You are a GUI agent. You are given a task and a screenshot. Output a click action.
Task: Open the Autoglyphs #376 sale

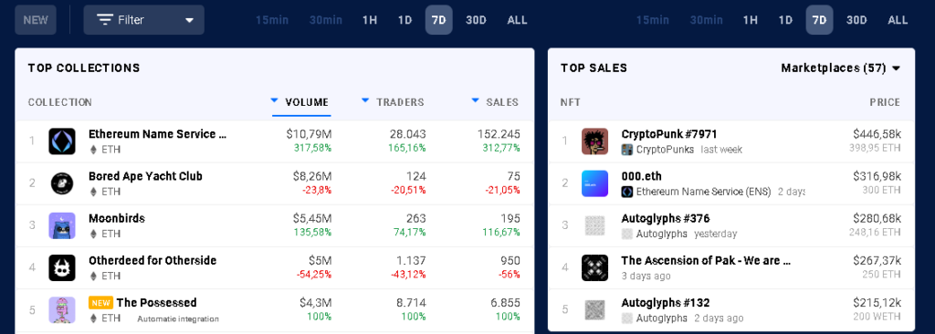click(x=666, y=219)
